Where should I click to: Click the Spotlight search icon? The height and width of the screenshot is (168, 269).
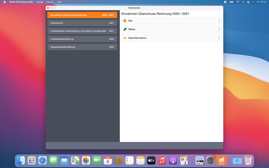243,2
